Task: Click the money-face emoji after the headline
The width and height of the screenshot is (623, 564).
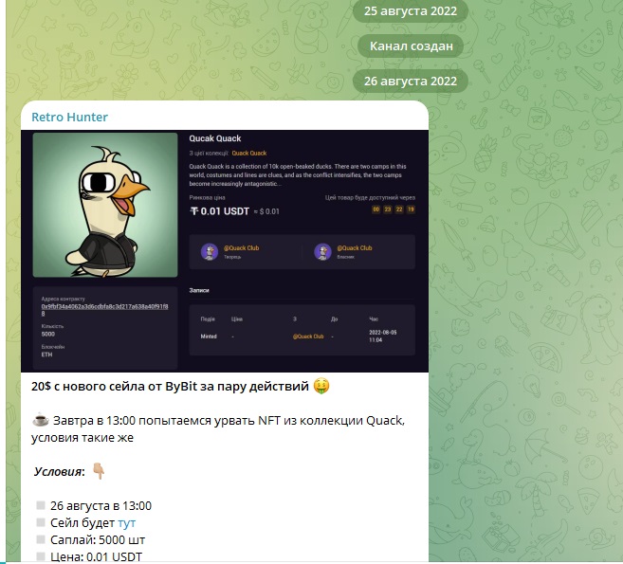Action: click(x=321, y=386)
